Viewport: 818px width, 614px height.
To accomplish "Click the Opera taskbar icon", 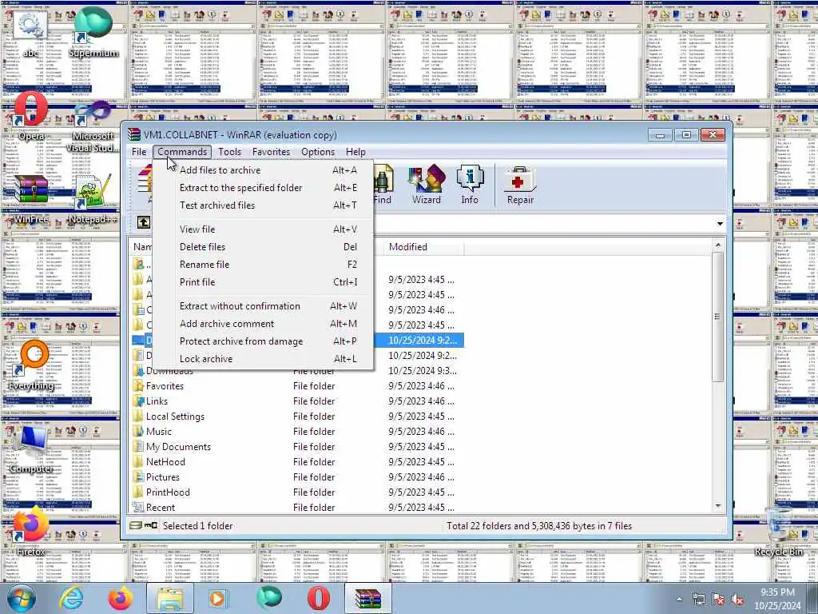I will point(318,598).
